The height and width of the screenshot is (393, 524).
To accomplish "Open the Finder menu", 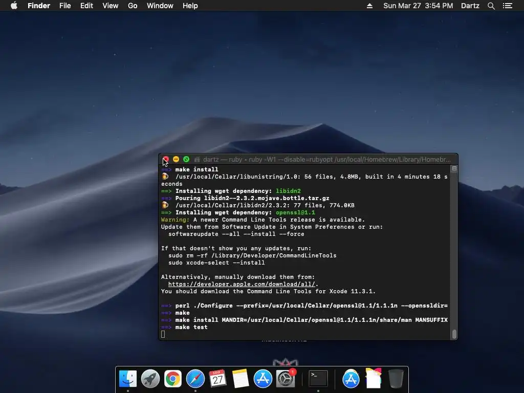I will coord(39,6).
